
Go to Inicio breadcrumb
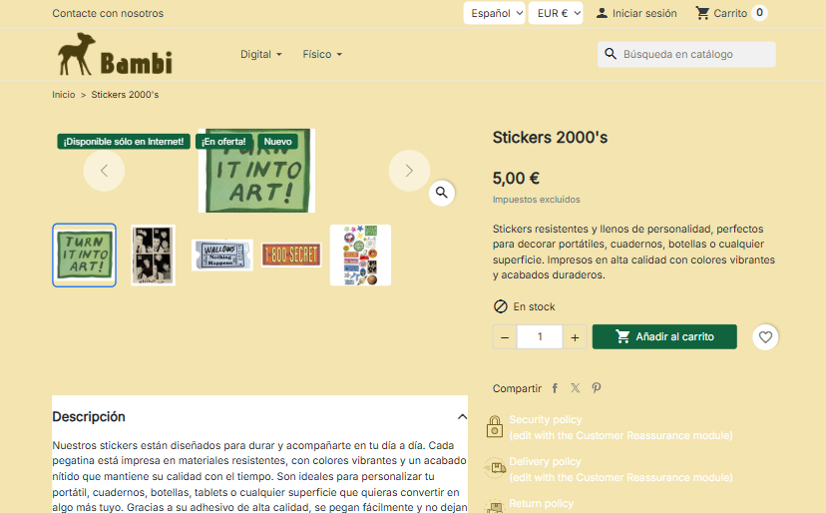pos(63,95)
